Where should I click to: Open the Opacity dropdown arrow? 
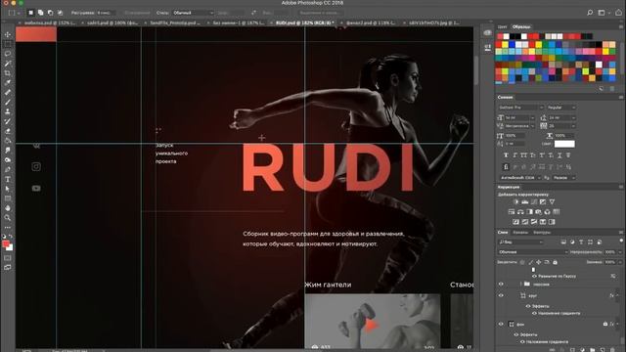point(619,252)
